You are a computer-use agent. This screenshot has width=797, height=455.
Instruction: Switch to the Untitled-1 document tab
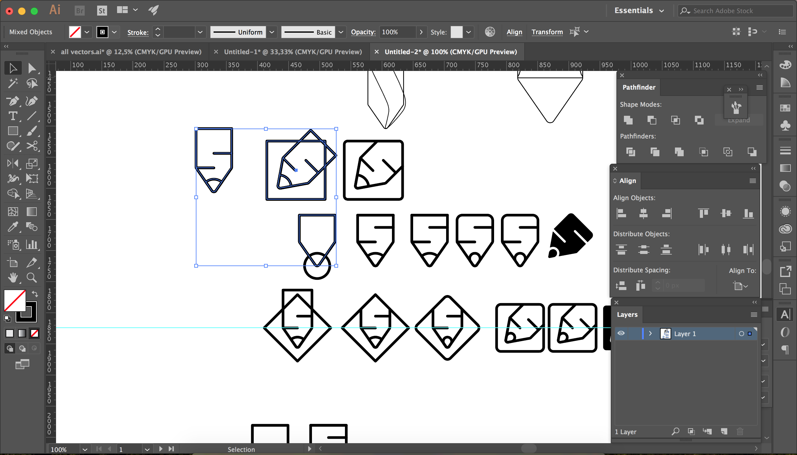293,52
